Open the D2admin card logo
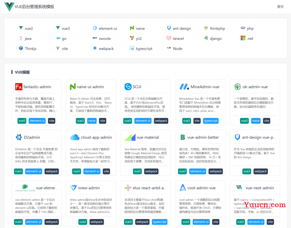Screen dimensions: 291x228 pos(19,137)
